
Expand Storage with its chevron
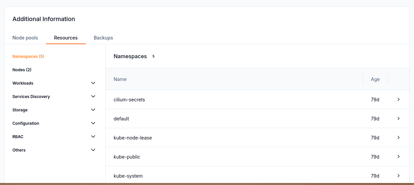pyautogui.click(x=93, y=110)
